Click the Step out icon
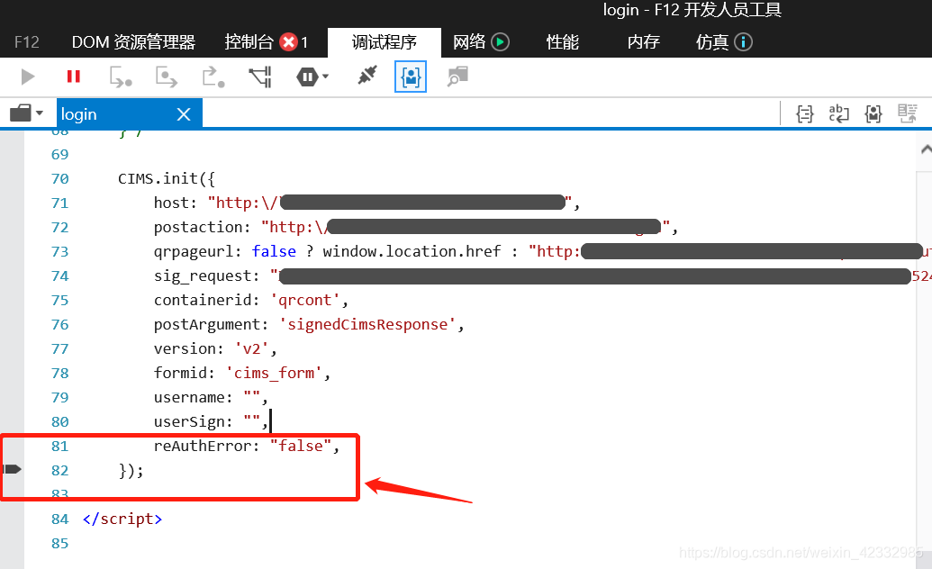932x569 pixels. coord(213,77)
